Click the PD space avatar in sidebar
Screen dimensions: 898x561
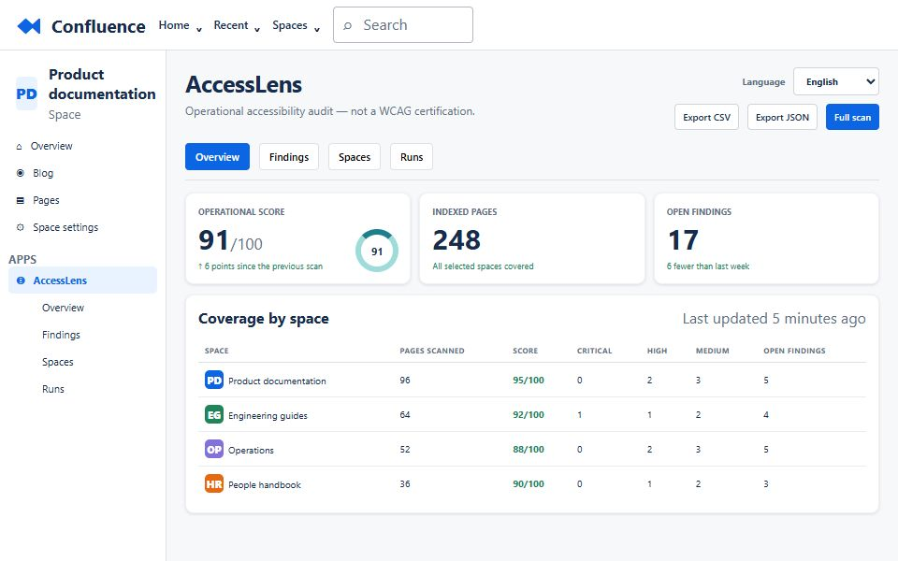click(x=26, y=93)
